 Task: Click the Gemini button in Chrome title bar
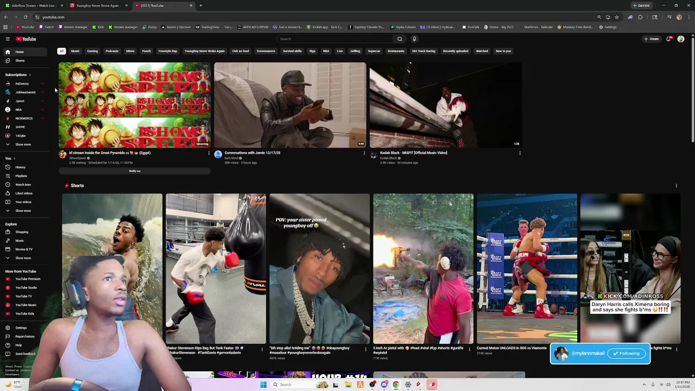[x=641, y=5]
